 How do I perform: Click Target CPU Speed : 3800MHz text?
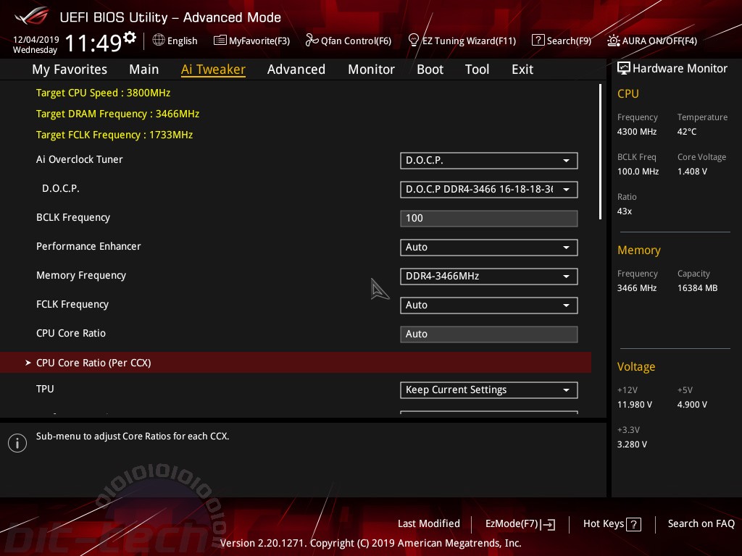click(x=103, y=93)
